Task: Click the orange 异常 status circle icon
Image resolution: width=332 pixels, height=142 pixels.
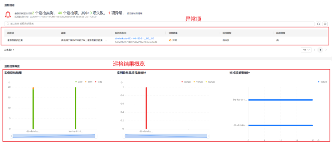Action: pyautogui.click(x=170, y=40)
